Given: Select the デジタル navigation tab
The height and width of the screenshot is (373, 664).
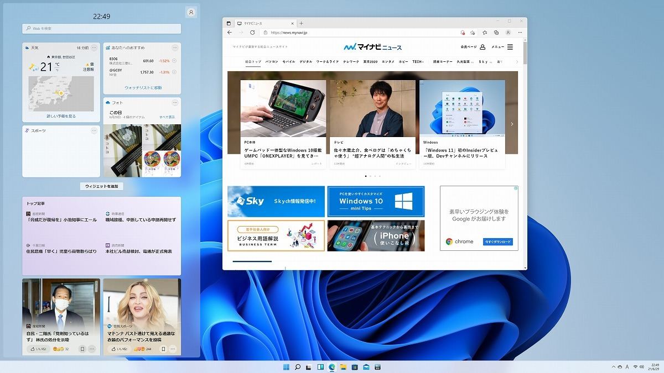Looking at the screenshot, I should point(306,62).
